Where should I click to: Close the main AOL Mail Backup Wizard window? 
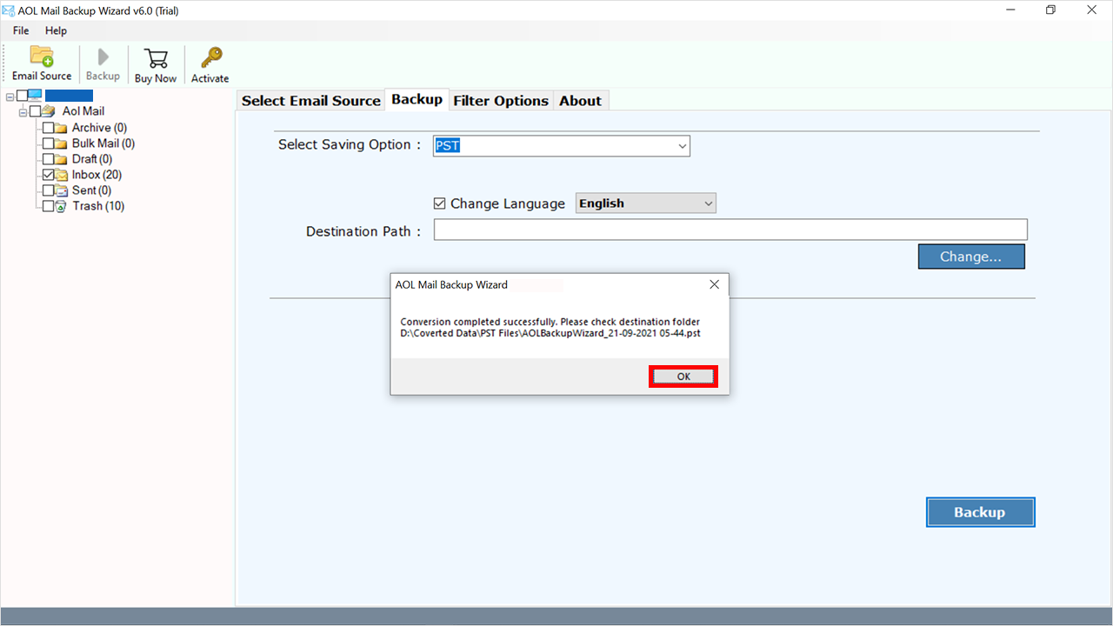tap(1091, 10)
